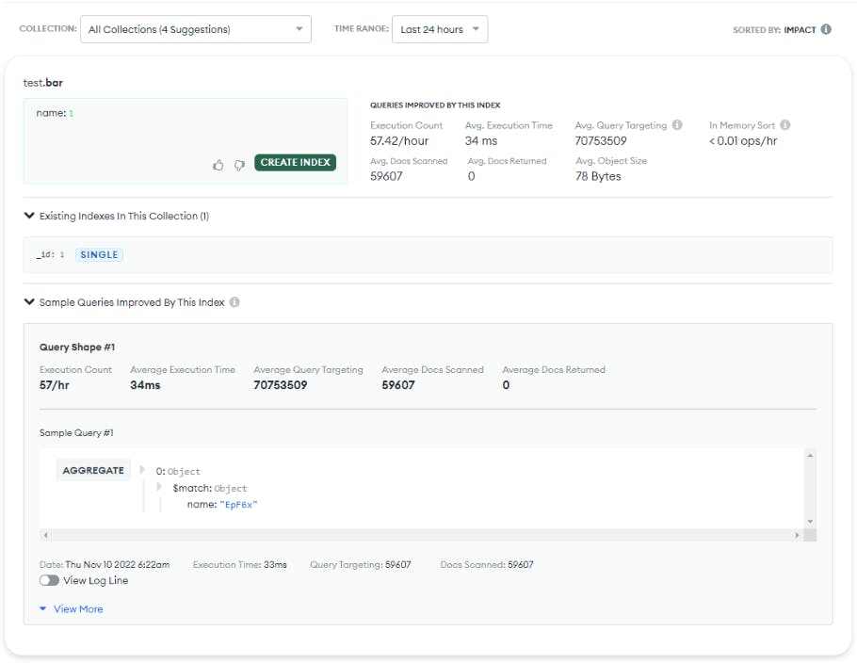
Task: Collapse Existing Indexes In This Collection section
Action: 30,216
